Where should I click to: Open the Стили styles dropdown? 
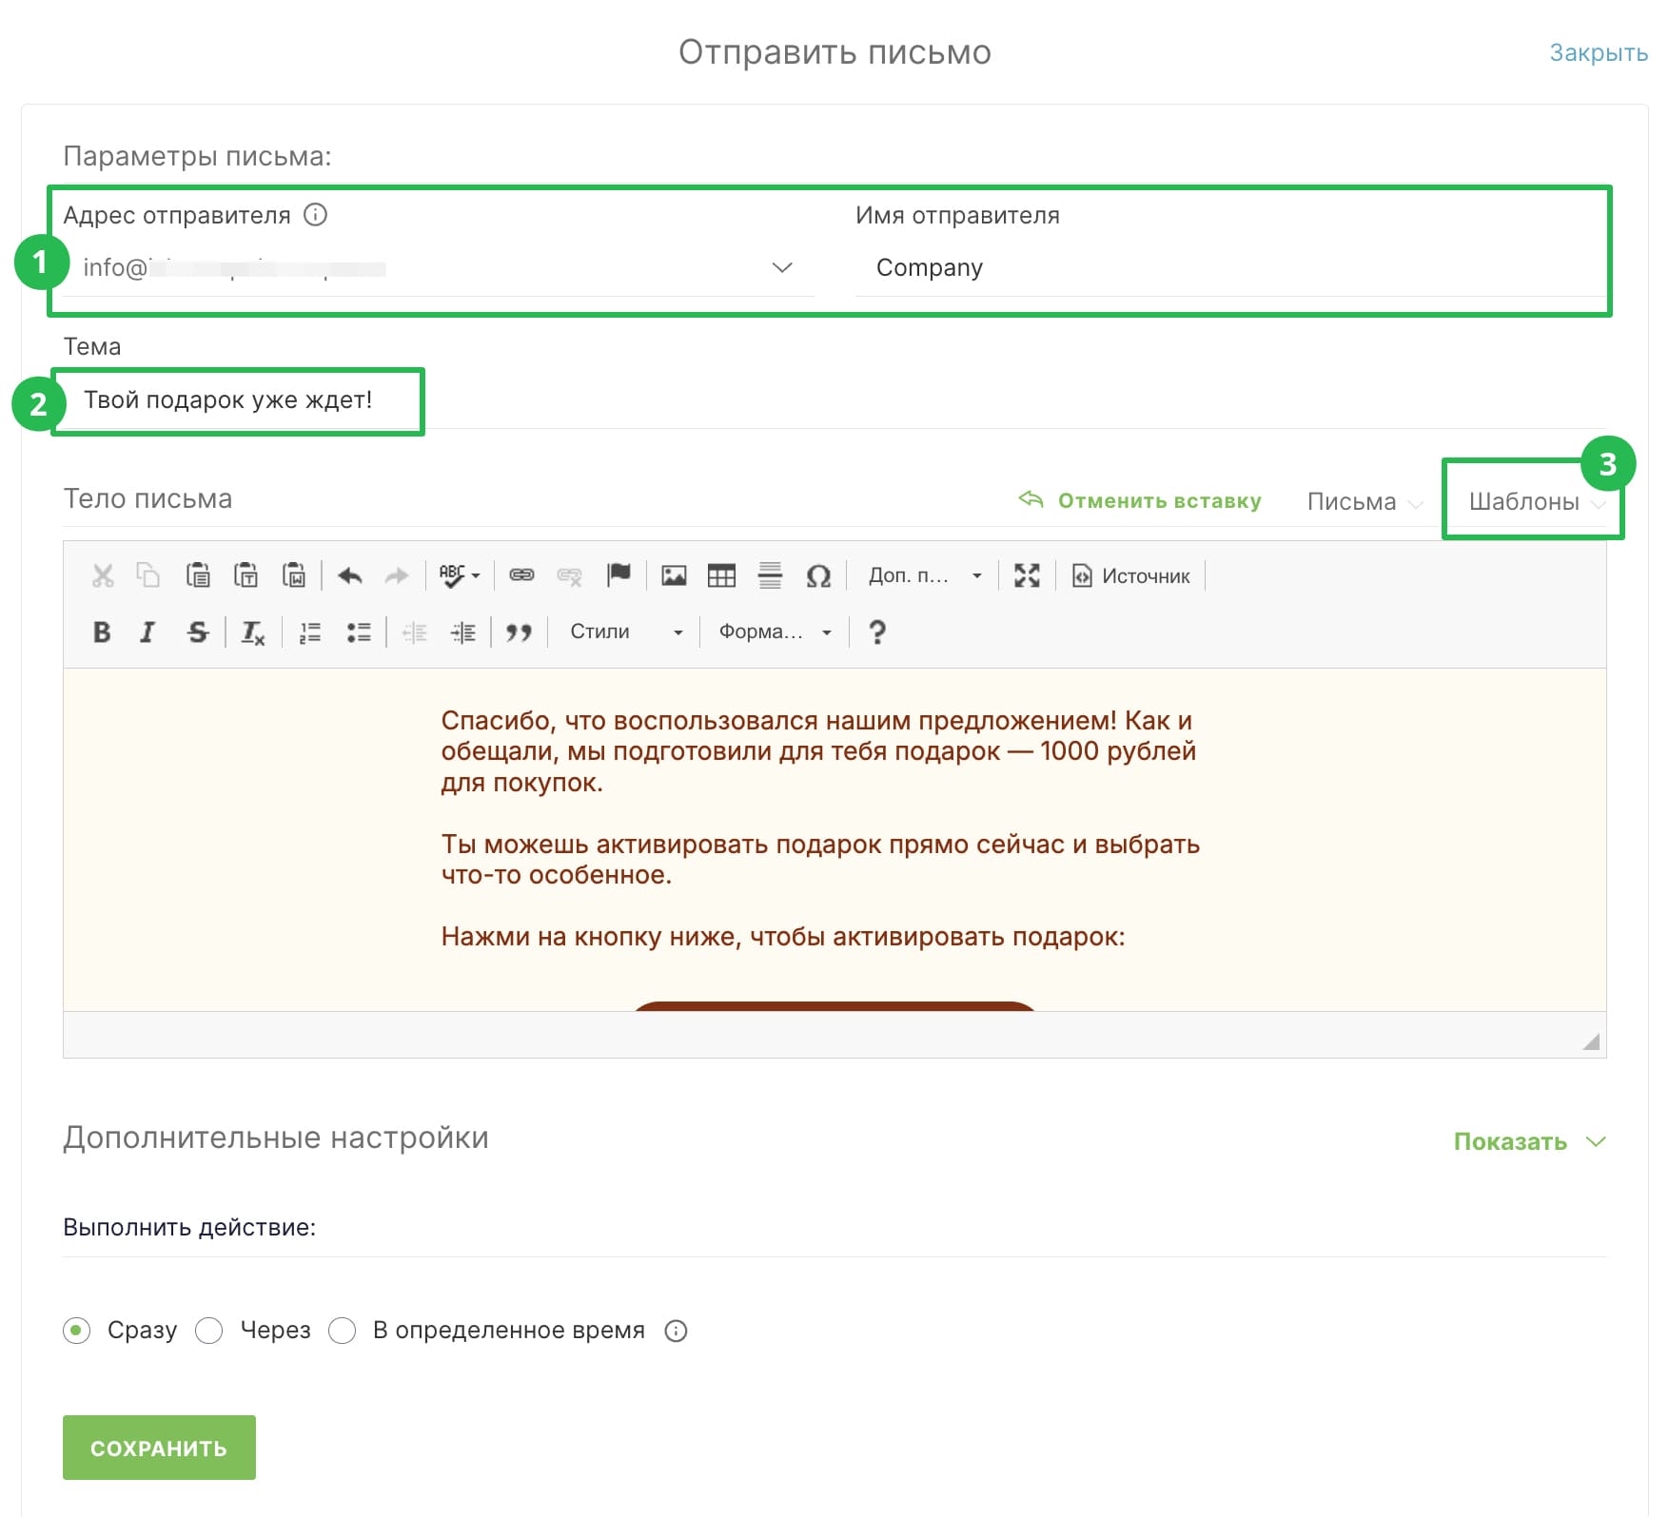point(626,632)
